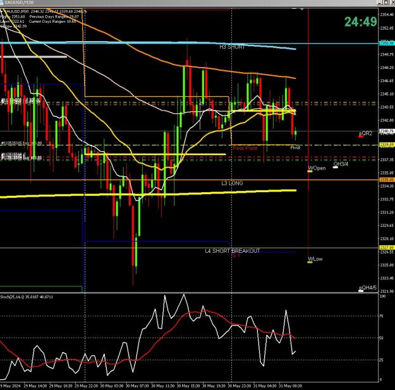Click 2346.65 on the price scale
The height and width of the screenshot is (390, 395).
coord(387,81)
